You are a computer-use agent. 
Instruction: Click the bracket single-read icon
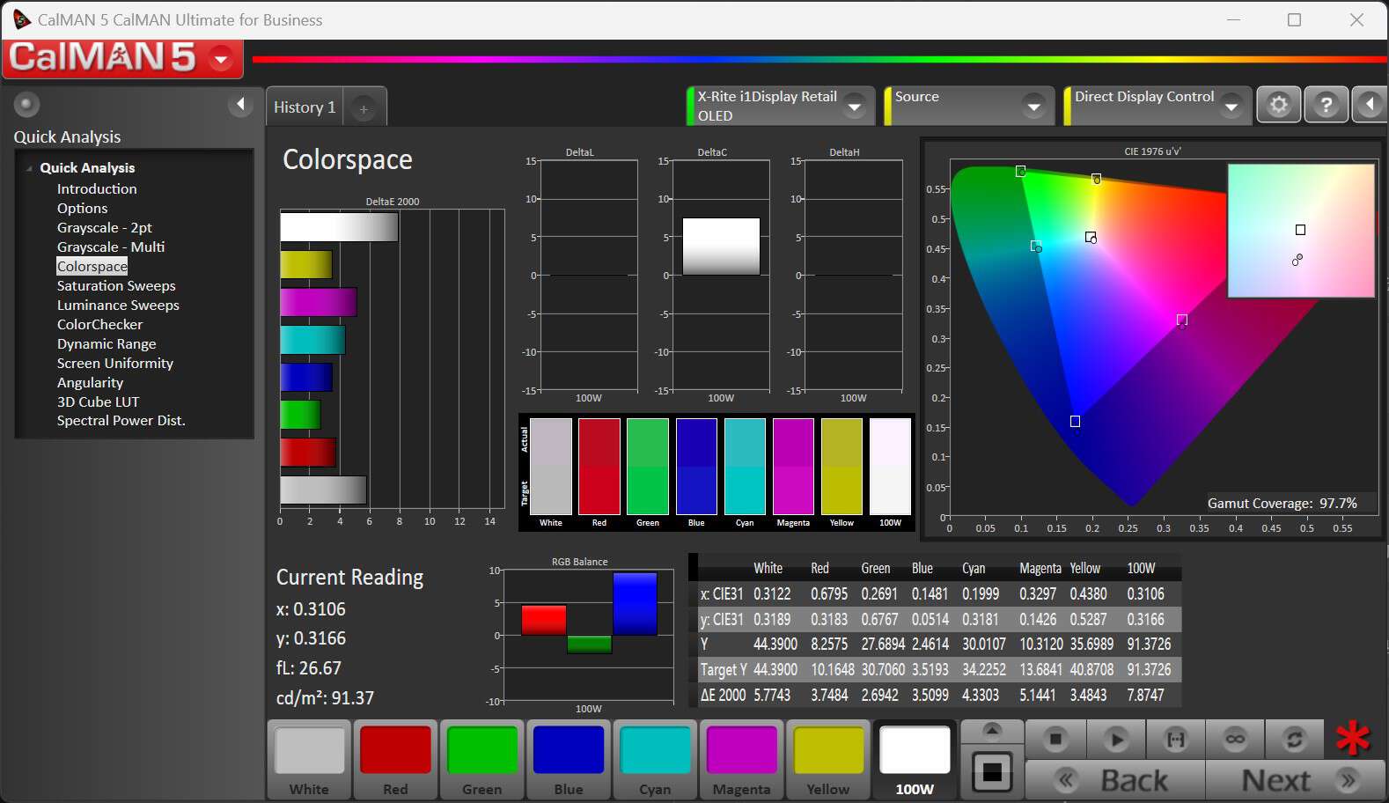pyautogui.click(x=1175, y=740)
